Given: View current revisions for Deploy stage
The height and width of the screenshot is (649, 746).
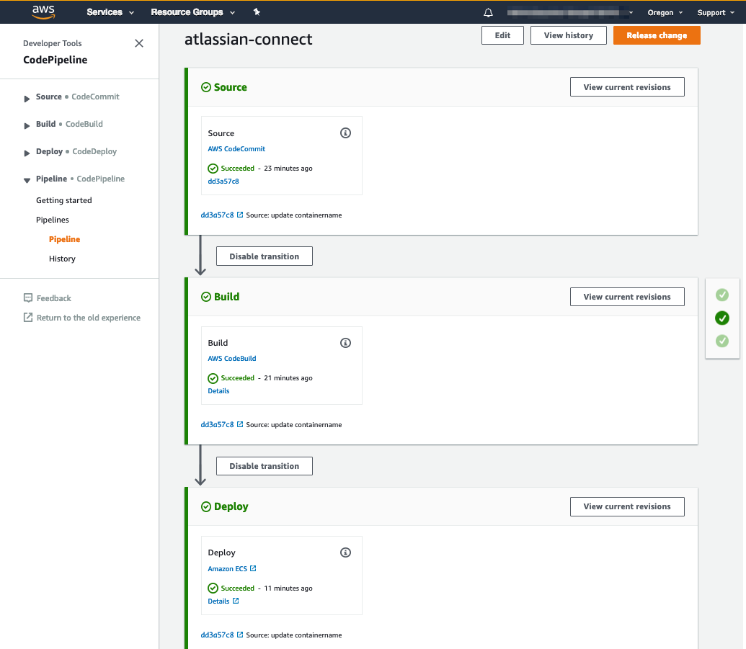Looking at the screenshot, I should click(x=627, y=506).
